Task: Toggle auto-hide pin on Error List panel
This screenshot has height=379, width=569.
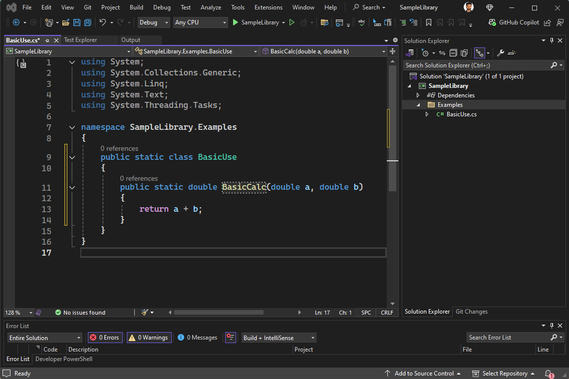Action: tap(552, 326)
